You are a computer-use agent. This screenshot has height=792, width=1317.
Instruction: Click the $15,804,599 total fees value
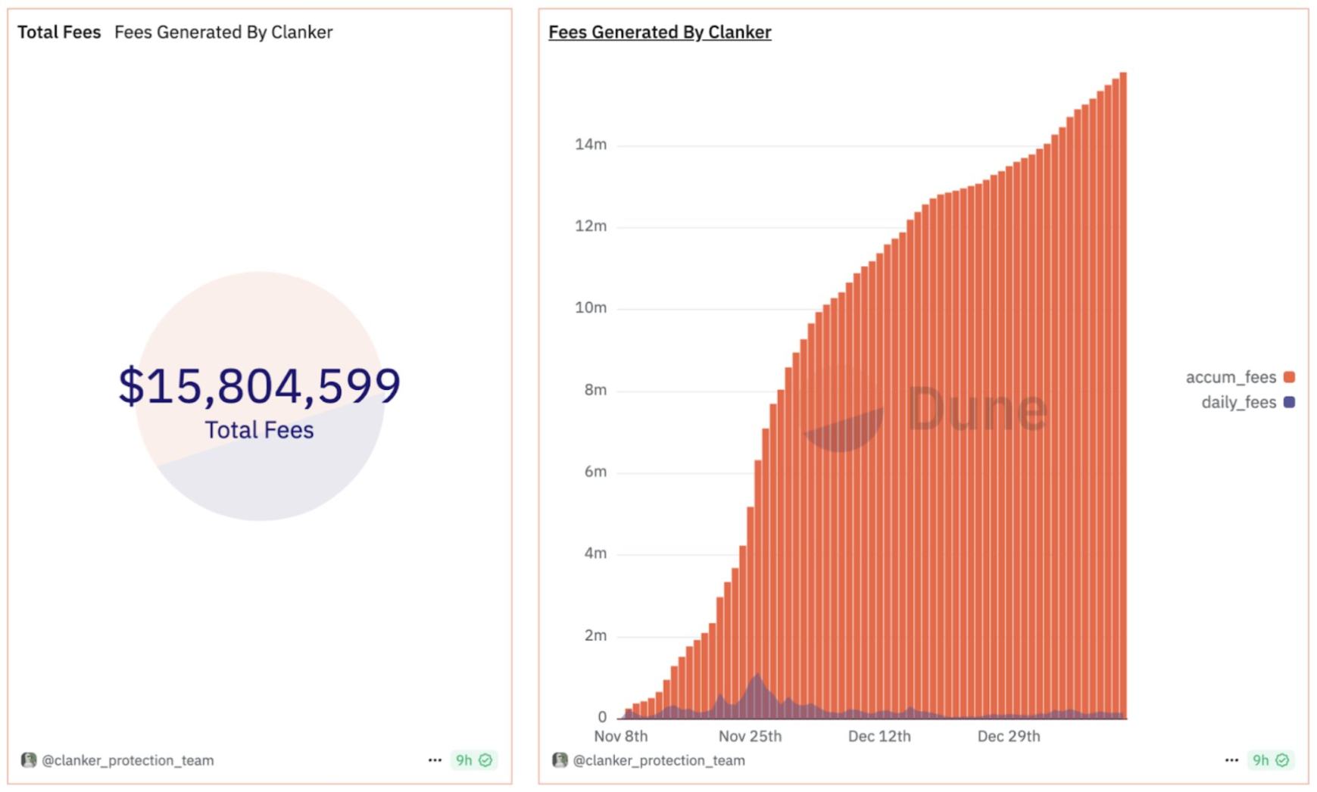[x=259, y=385]
